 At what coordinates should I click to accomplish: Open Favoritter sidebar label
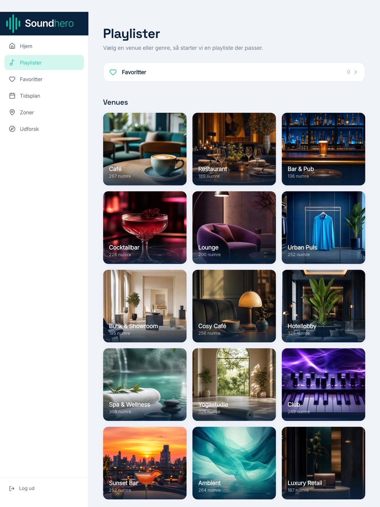(31, 79)
